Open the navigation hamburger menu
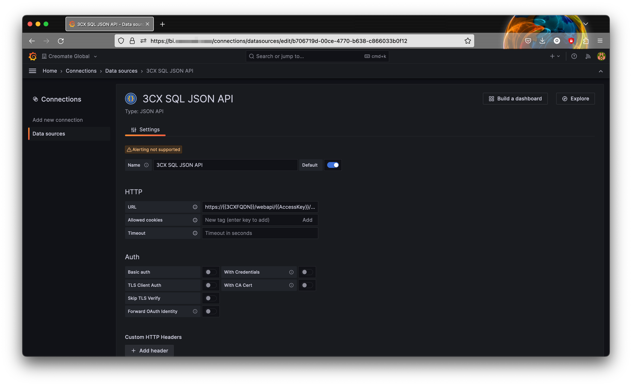Image resolution: width=632 pixels, height=386 pixels. coord(32,71)
